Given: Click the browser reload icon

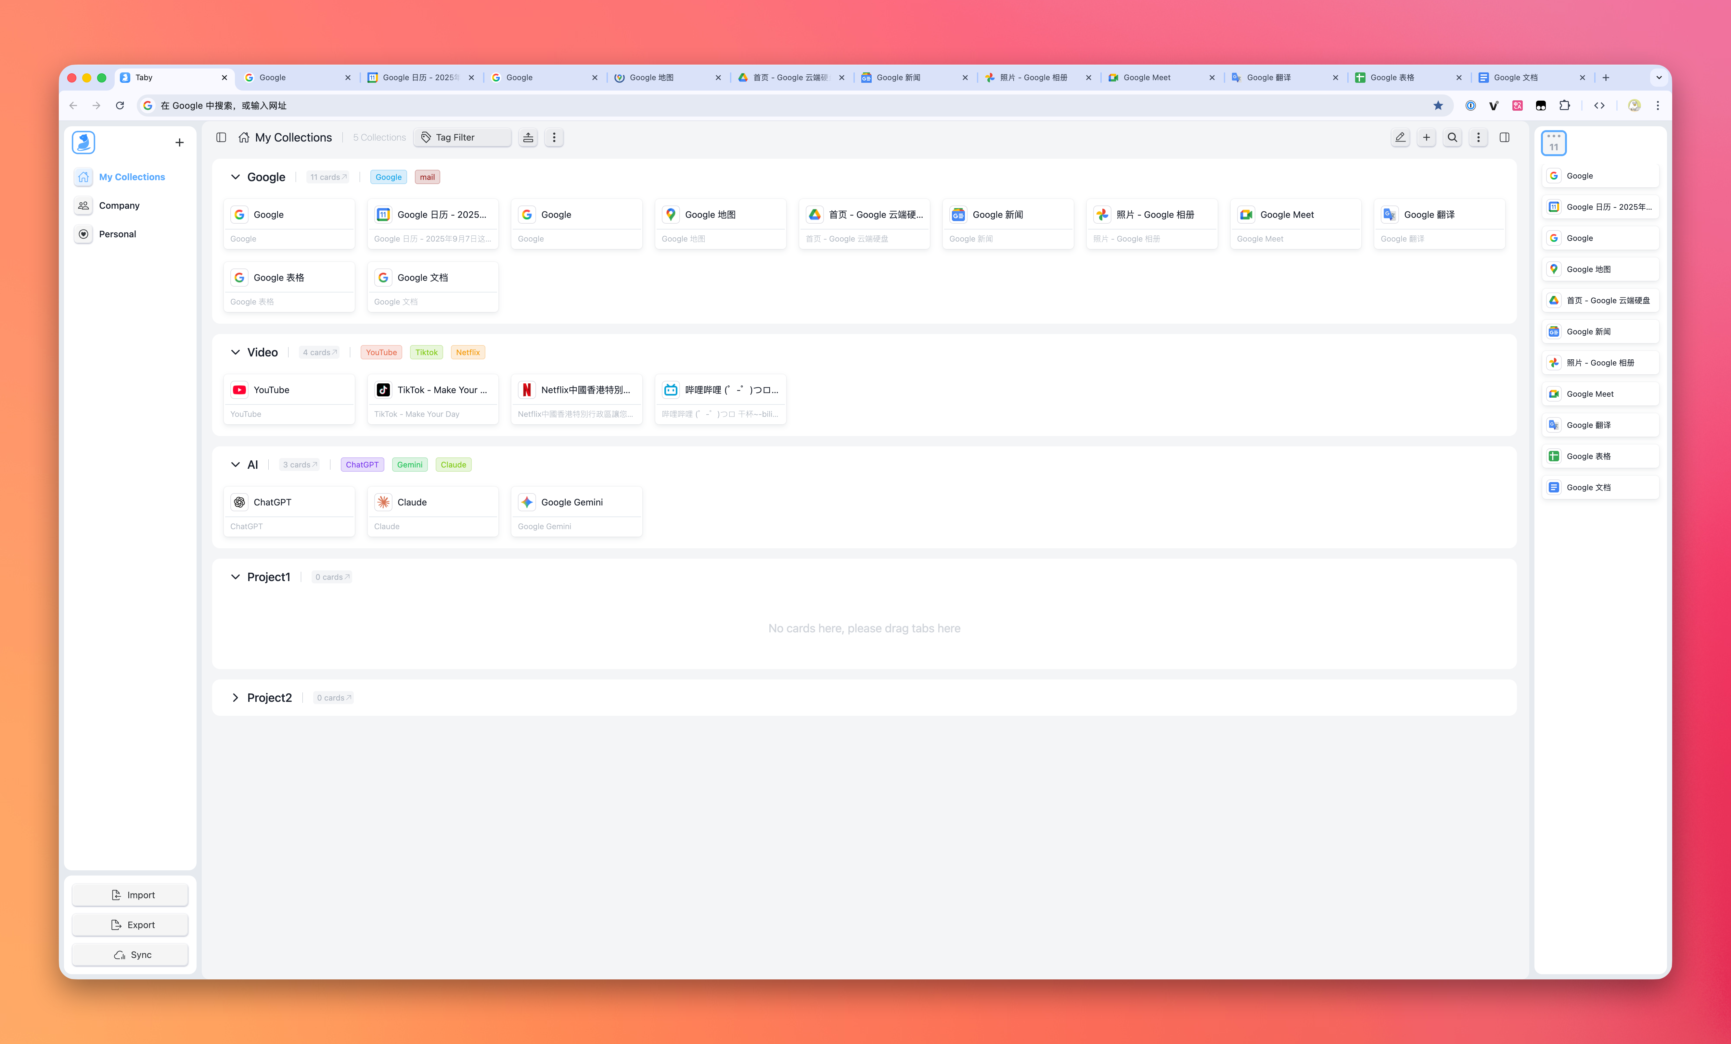Looking at the screenshot, I should tap(120, 105).
